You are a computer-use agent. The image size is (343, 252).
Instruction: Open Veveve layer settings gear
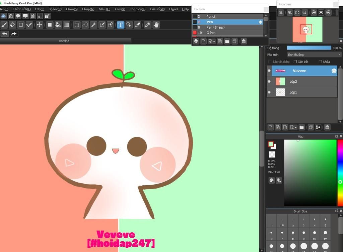(334, 71)
